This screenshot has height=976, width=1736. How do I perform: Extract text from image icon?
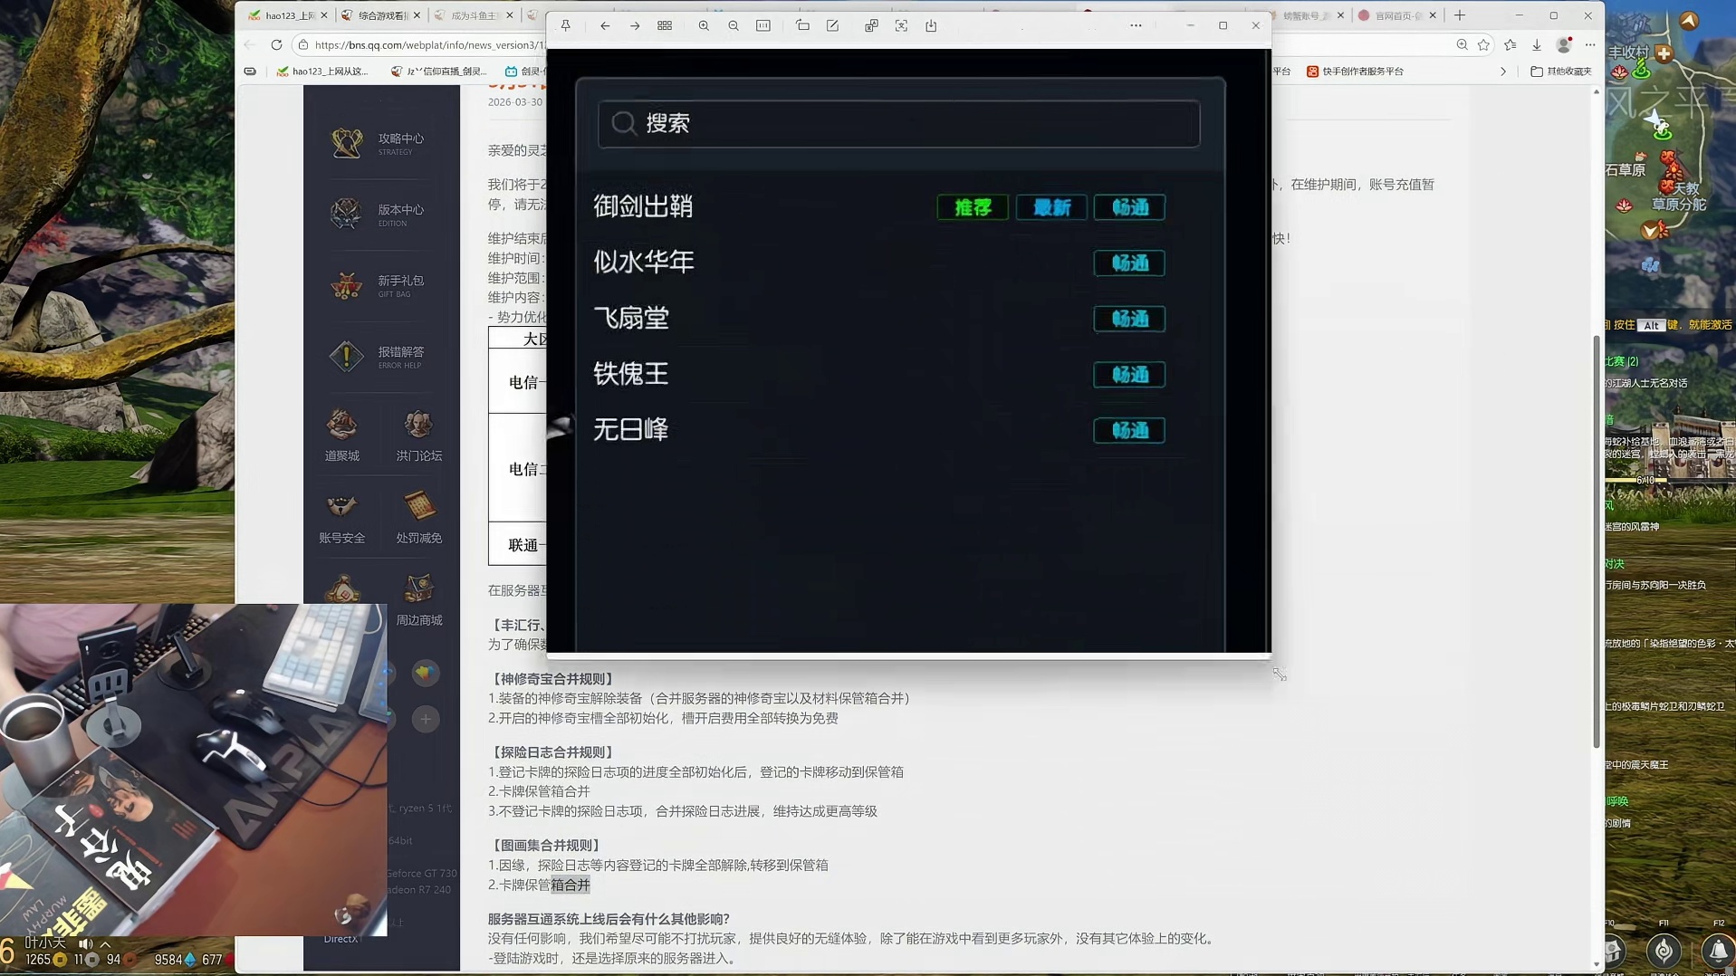pyautogui.click(x=901, y=26)
